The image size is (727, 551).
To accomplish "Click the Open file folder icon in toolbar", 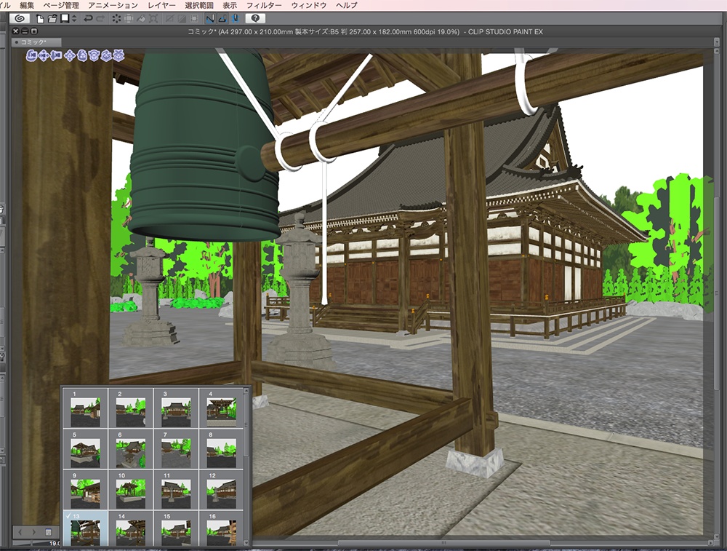I will coord(52,20).
